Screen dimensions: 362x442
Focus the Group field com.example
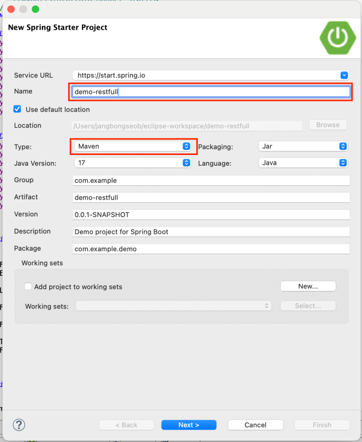(211, 180)
